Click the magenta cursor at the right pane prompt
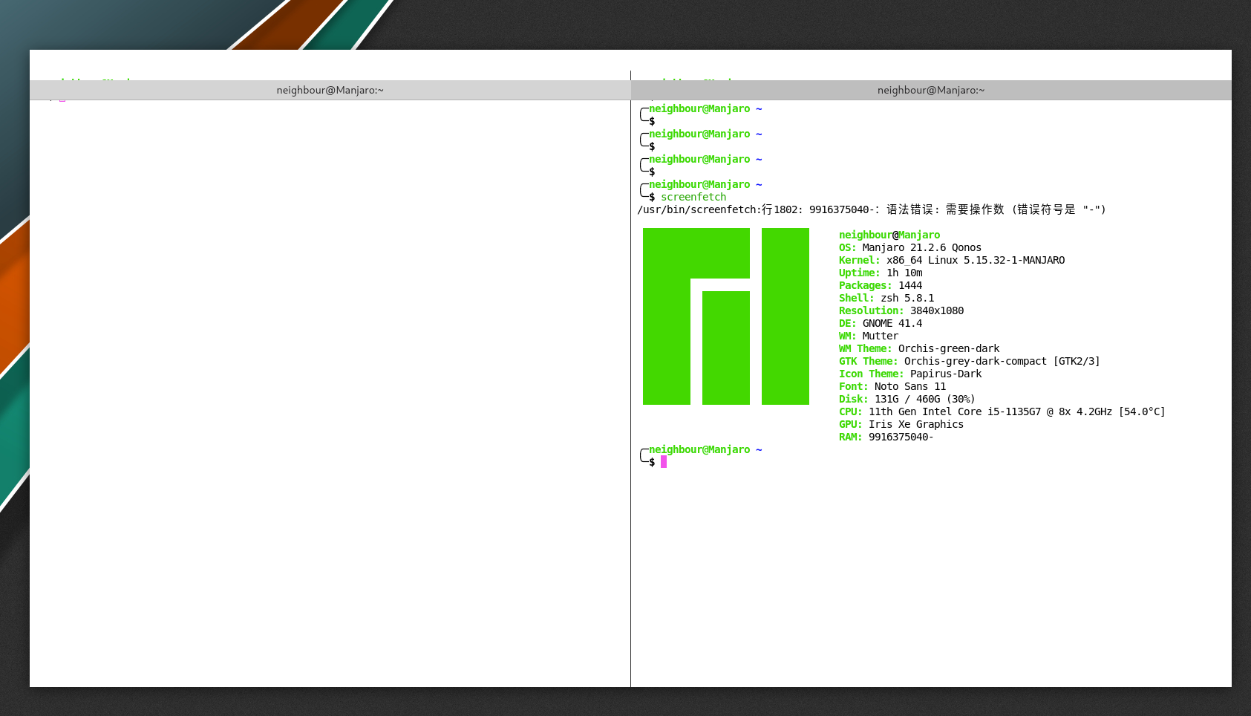The height and width of the screenshot is (716, 1251). coord(664,462)
